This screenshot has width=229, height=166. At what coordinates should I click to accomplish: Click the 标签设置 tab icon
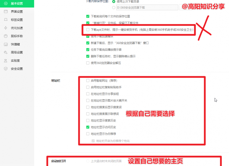pyautogui.click(x=6, y=20)
